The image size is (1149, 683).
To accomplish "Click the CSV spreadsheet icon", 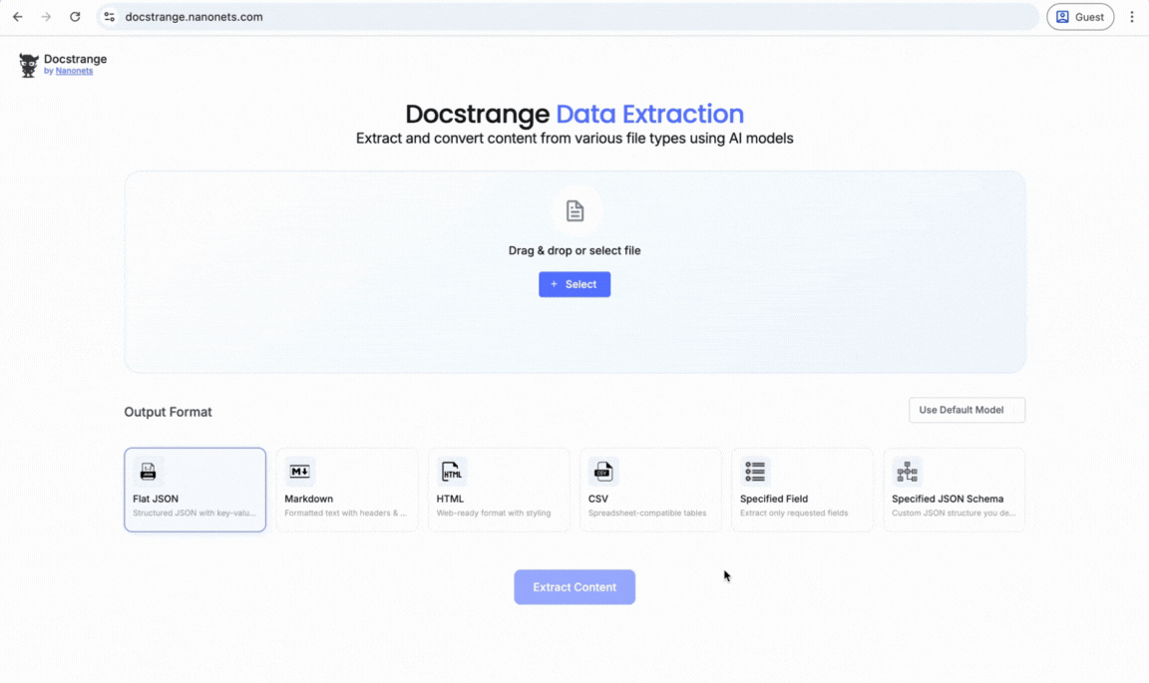I will pyautogui.click(x=603, y=471).
